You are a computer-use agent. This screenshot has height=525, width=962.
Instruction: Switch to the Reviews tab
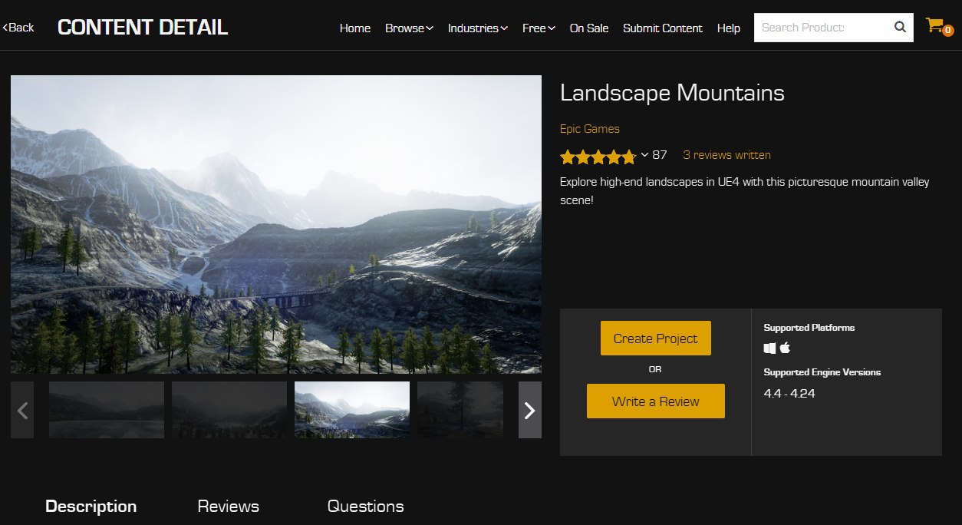(228, 507)
